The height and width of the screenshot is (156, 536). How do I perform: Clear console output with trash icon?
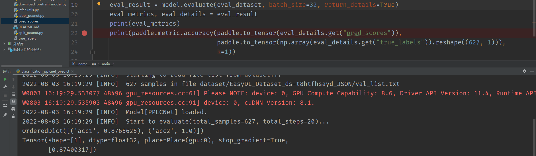tap(13, 116)
